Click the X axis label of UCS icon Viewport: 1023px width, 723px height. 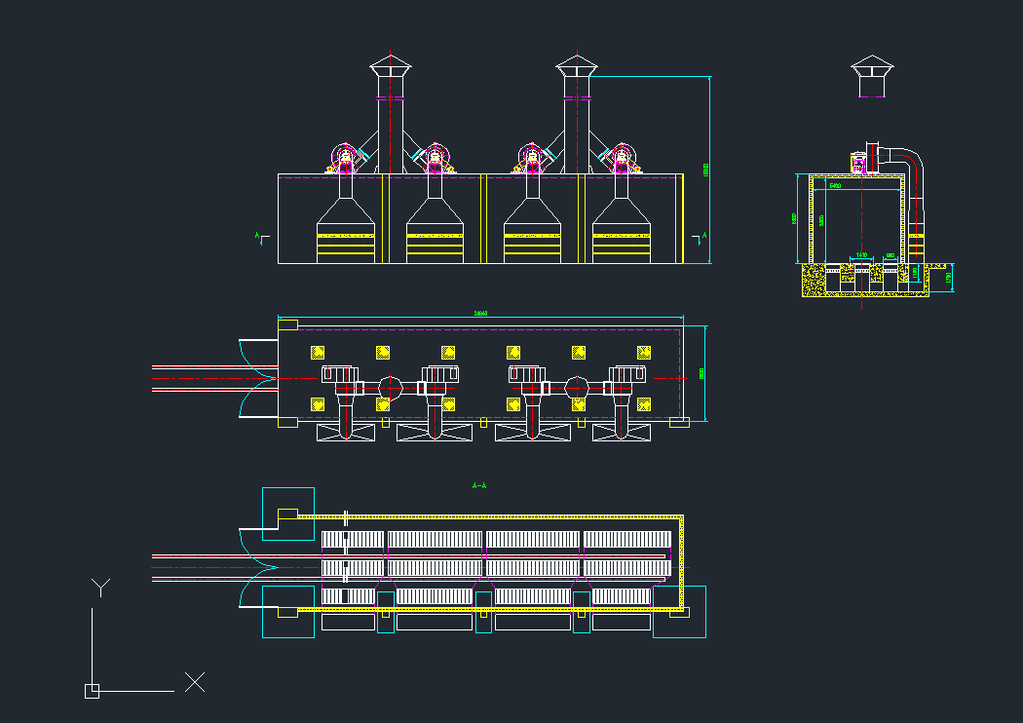tap(195, 682)
